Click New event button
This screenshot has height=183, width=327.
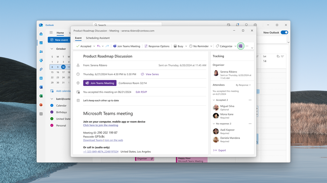59,40
